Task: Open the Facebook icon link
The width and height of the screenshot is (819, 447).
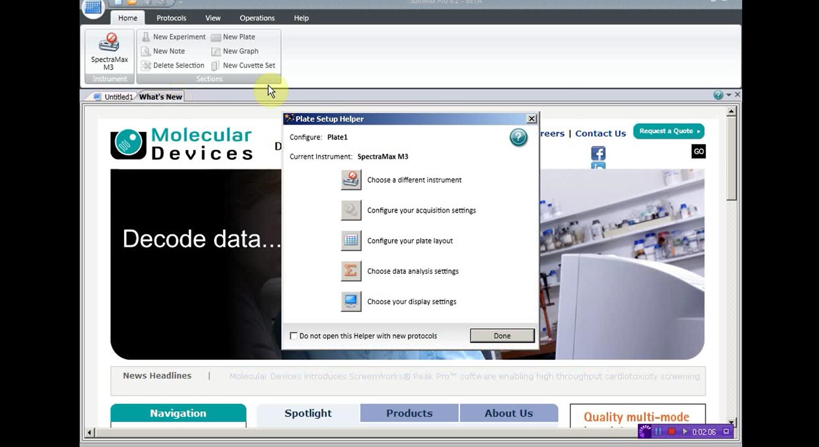Action: 598,153
